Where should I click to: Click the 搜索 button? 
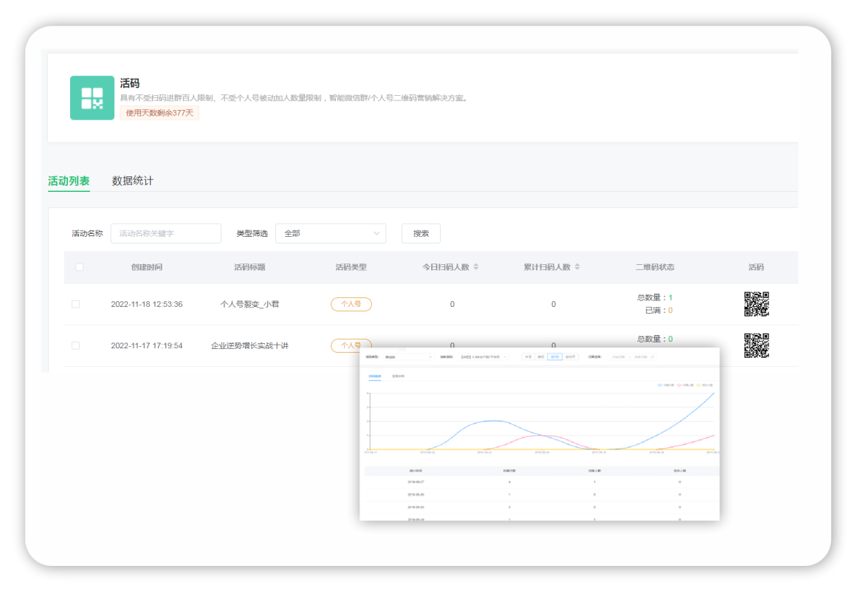tap(421, 233)
